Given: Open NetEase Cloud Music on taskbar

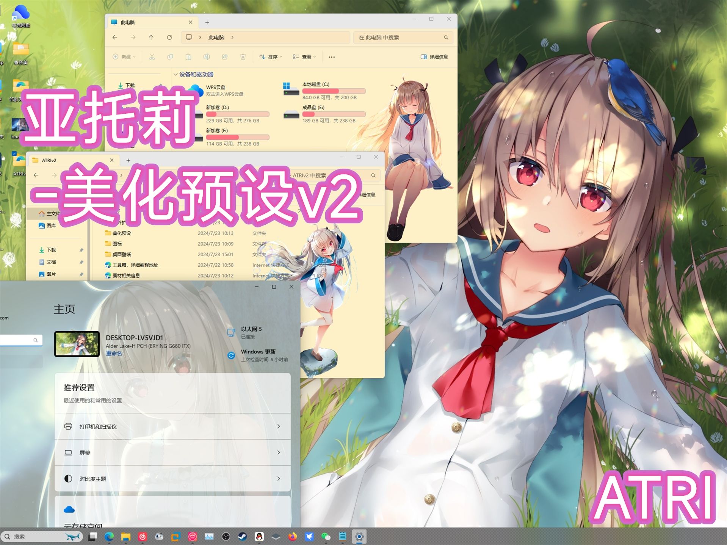Looking at the screenshot, I should tap(142, 537).
